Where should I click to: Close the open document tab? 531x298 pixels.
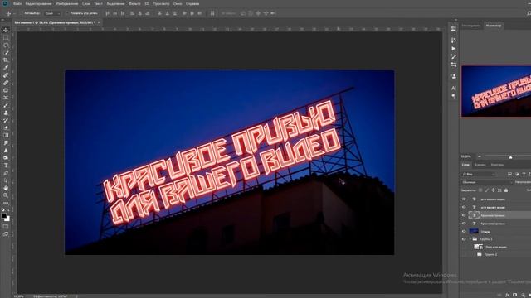pos(99,22)
